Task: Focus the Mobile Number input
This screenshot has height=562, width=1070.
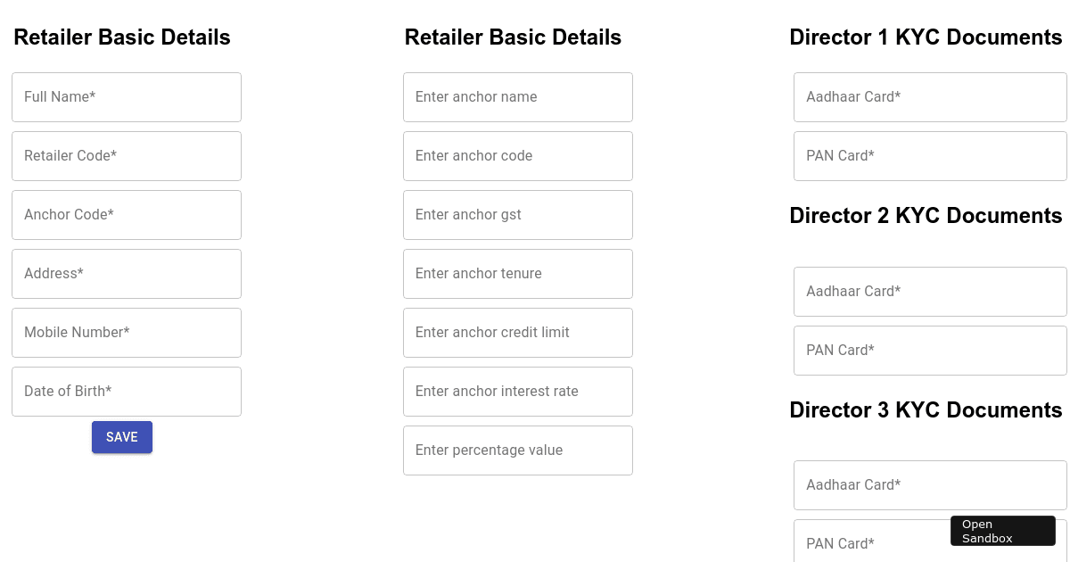Action: point(126,333)
